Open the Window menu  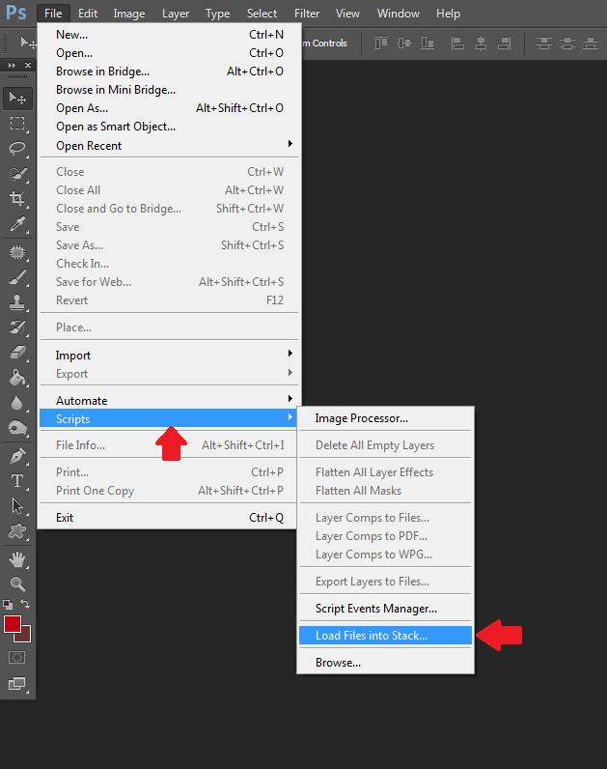399,14
